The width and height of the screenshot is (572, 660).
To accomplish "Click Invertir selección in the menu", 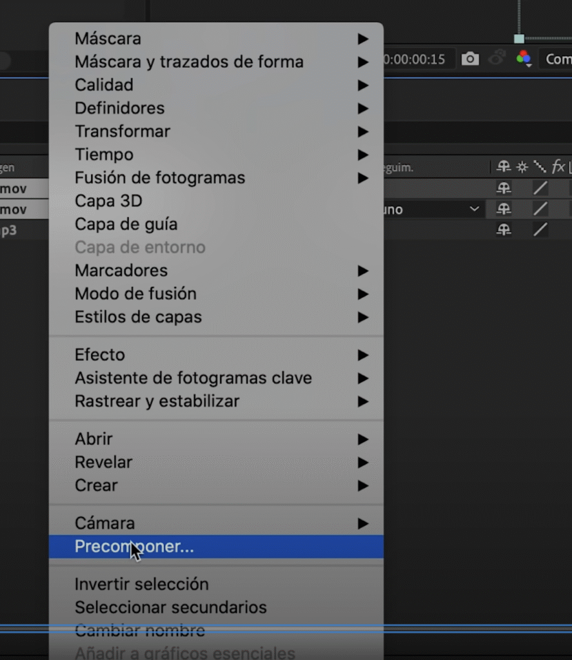I will coord(142,585).
